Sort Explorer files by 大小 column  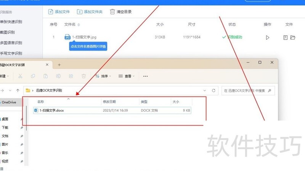pos(176,101)
